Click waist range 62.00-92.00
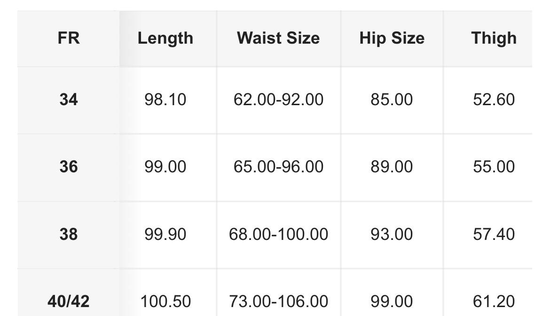550x316 pixels. [278, 100]
